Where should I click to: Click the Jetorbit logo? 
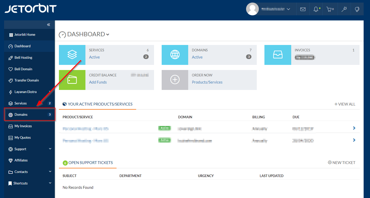(x=31, y=9)
